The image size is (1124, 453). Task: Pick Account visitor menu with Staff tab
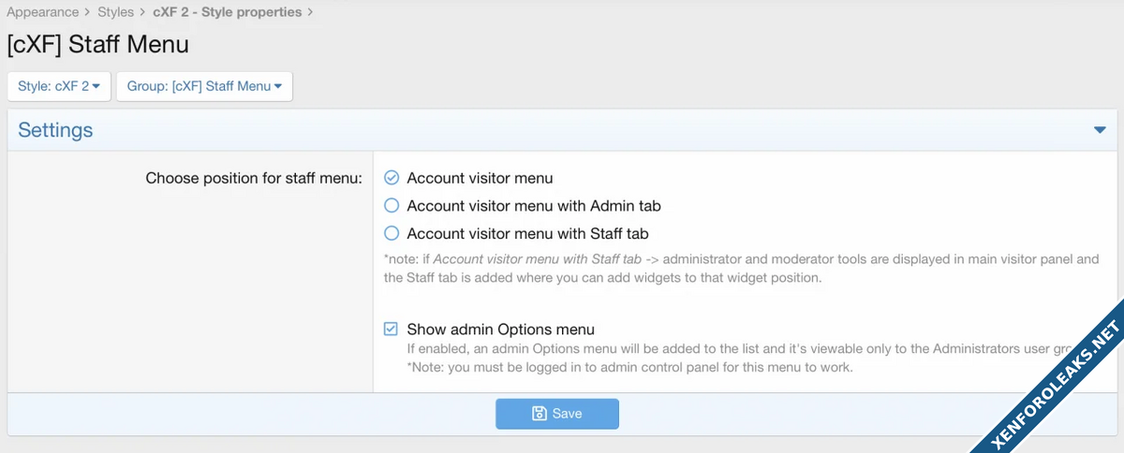click(392, 233)
